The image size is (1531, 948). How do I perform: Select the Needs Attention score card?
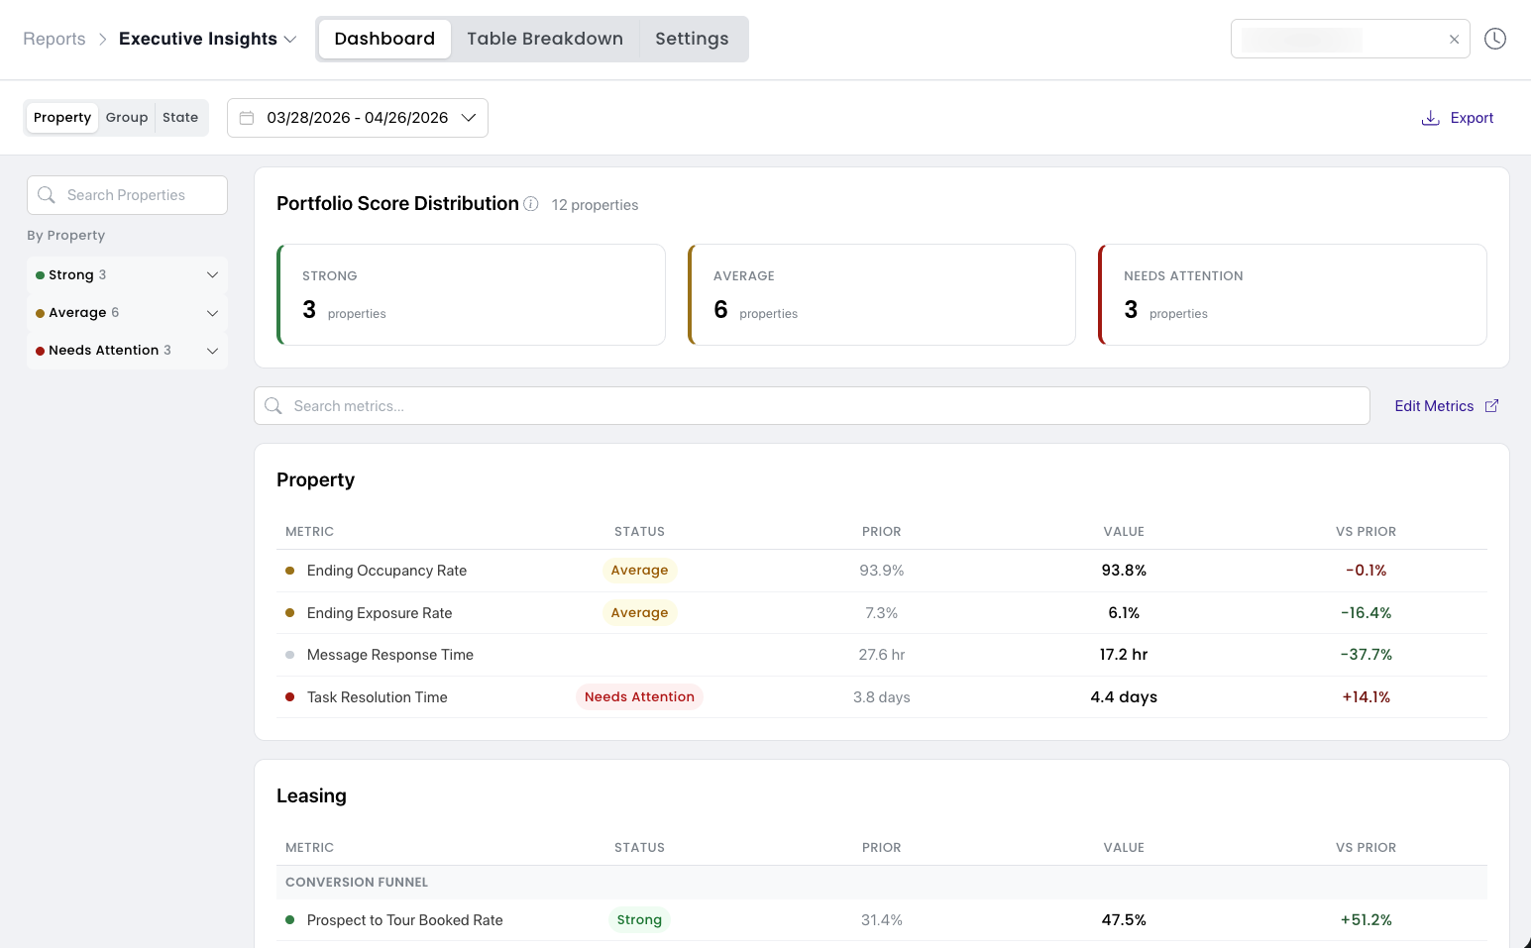tap(1292, 295)
